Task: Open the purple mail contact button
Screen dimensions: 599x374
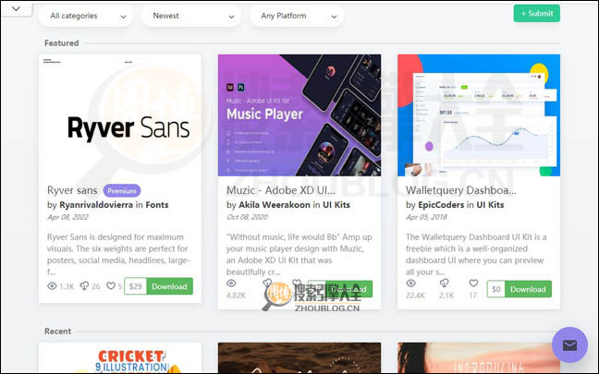Action: pyautogui.click(x=569, y=345)
